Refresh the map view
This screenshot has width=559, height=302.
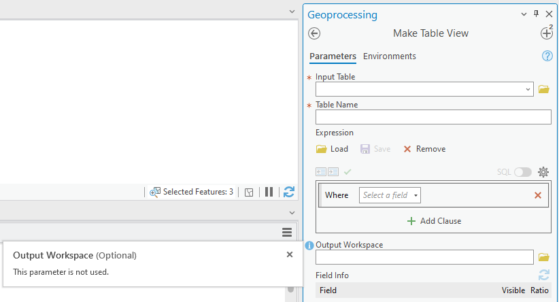(x=289, y=192)
